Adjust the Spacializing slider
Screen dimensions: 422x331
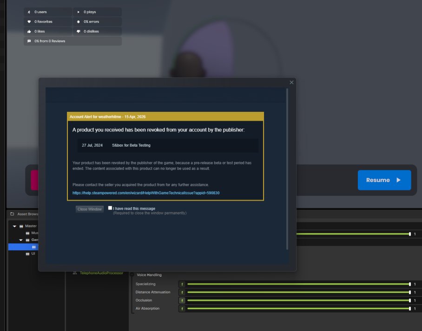[x=299, y=284]
